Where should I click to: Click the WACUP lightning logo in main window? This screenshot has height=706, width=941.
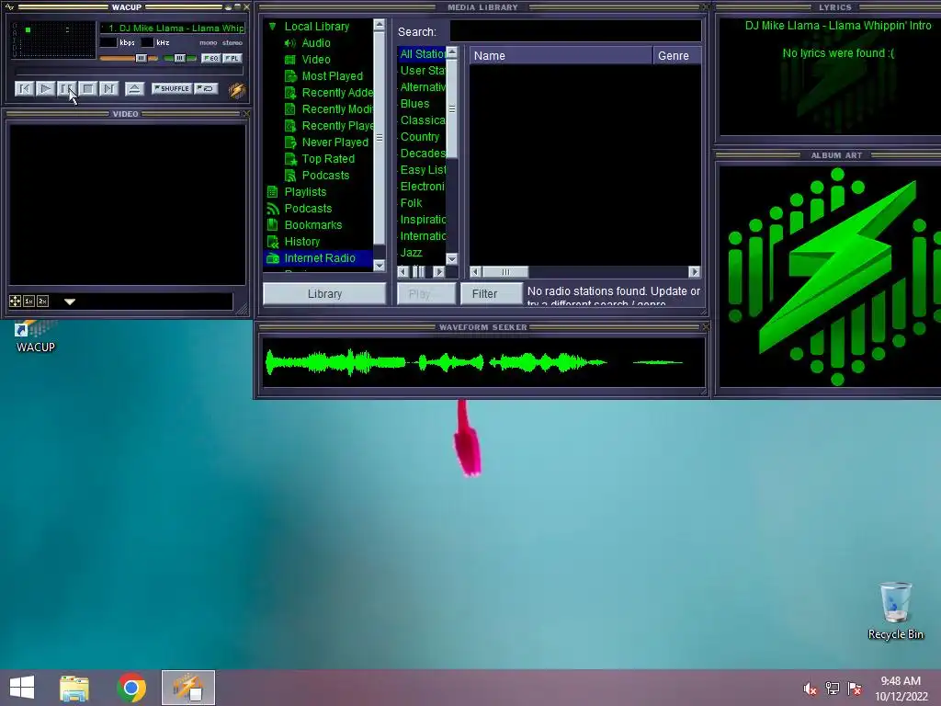pos(236,89)
